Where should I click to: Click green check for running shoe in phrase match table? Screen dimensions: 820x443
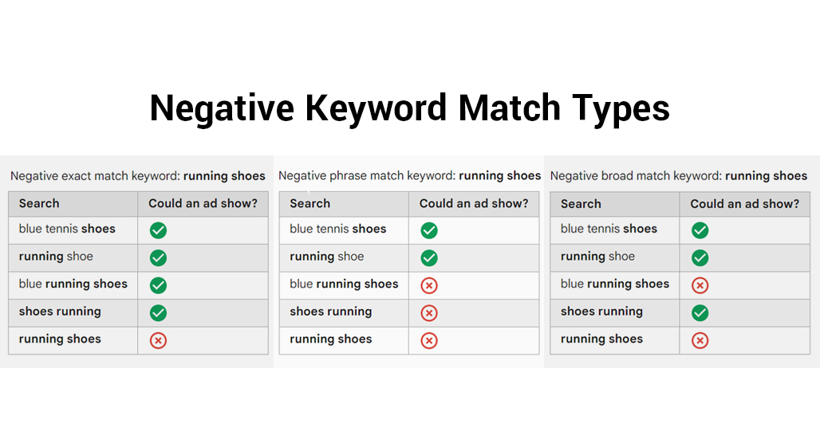[429, 257]
